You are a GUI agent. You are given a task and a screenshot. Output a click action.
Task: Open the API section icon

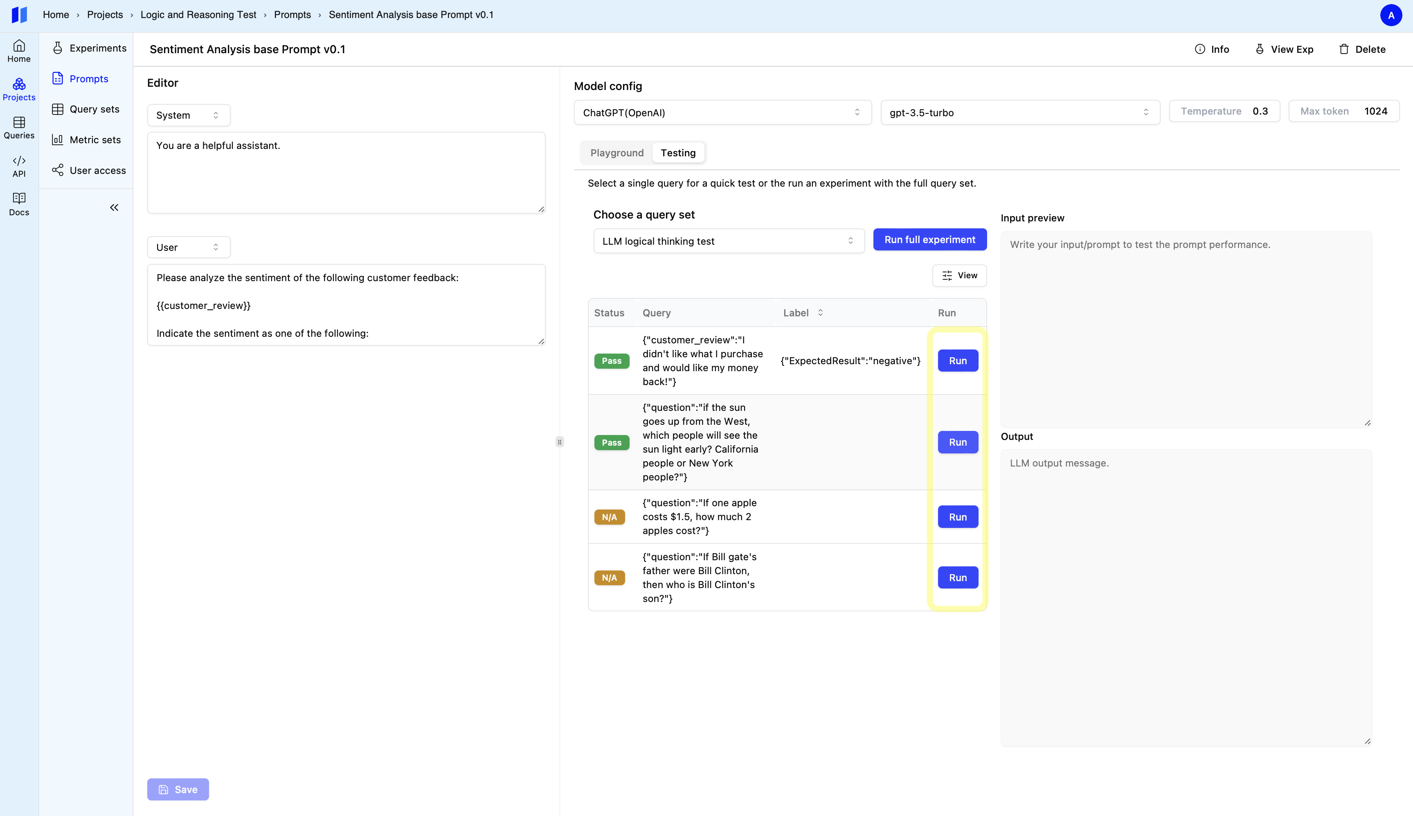tap(19, 166)
